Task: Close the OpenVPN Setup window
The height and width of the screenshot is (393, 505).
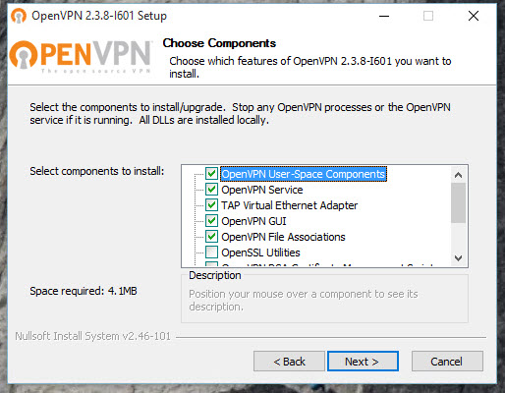Action: (474, 16)
